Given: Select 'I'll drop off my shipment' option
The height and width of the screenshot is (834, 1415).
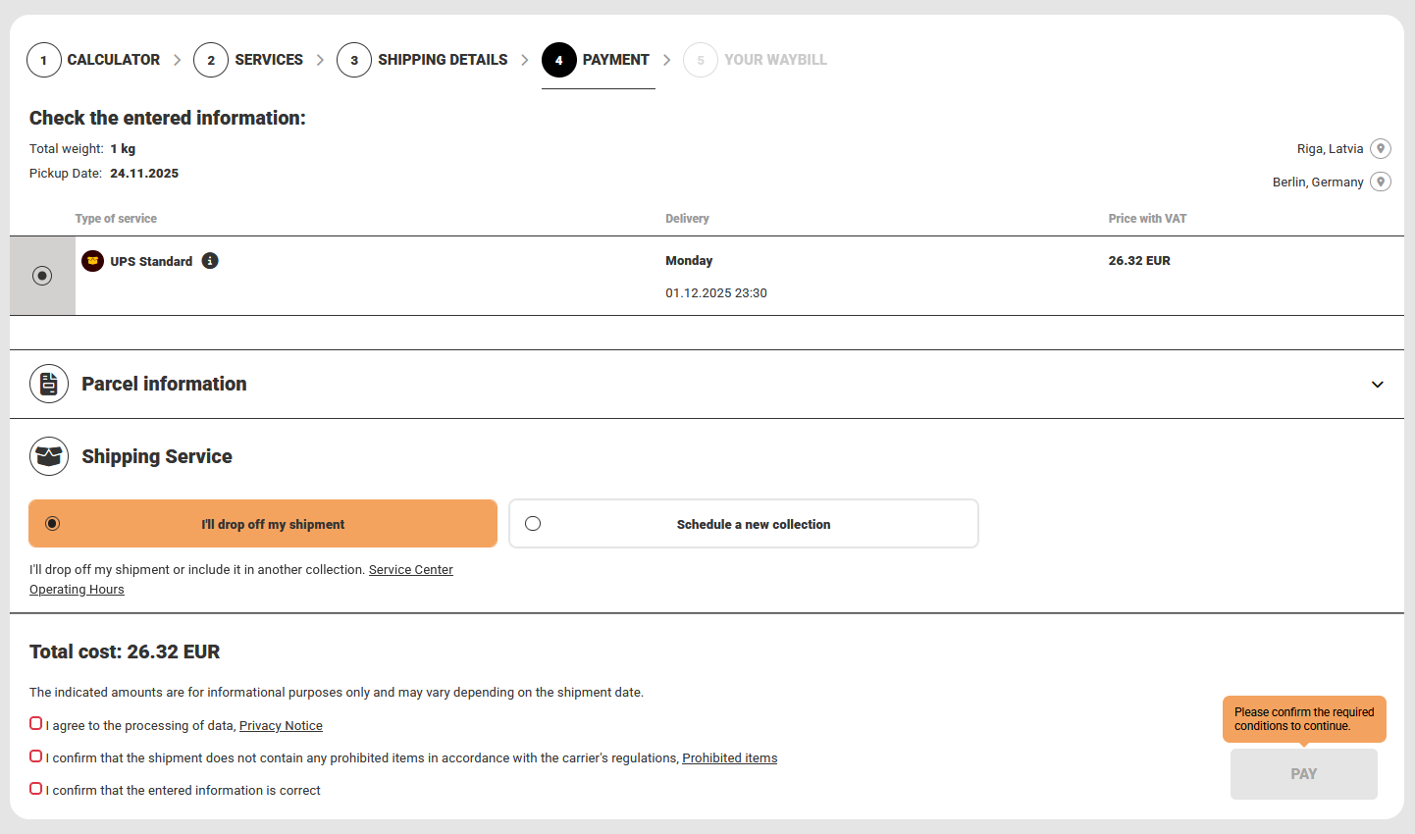Looking at the screenshot, I should [x=53, y=524].
